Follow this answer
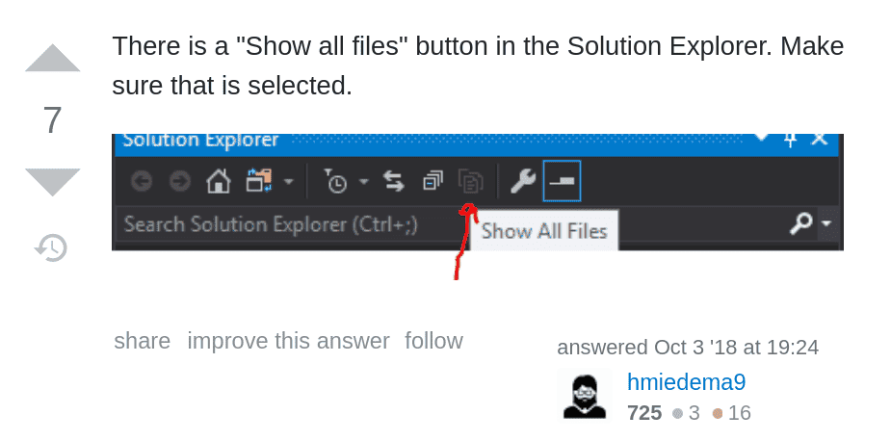891x441 pixels. point(433,341)
